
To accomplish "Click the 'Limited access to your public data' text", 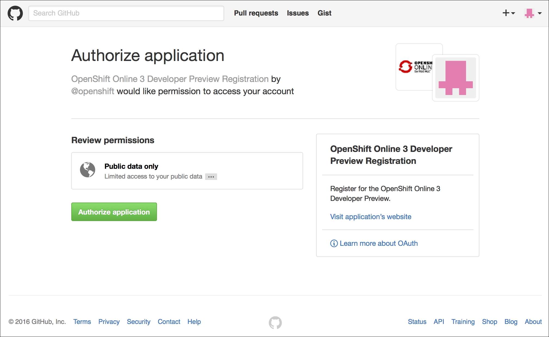I will coord(153,176).
